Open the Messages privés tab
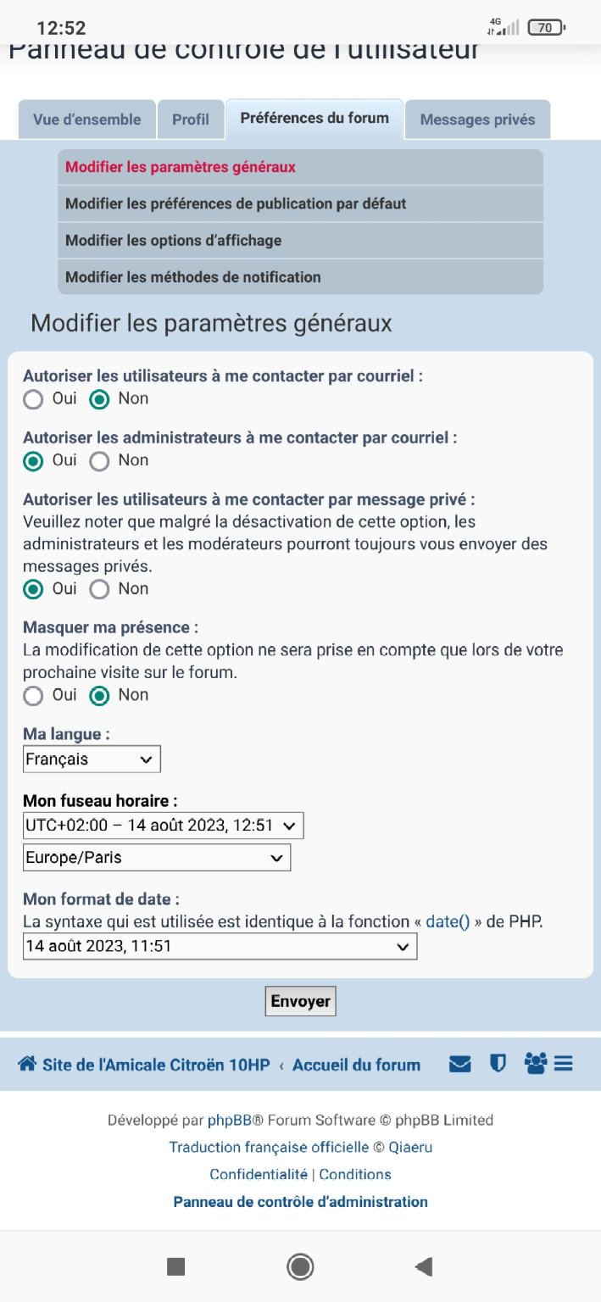 tap(477, 120)
